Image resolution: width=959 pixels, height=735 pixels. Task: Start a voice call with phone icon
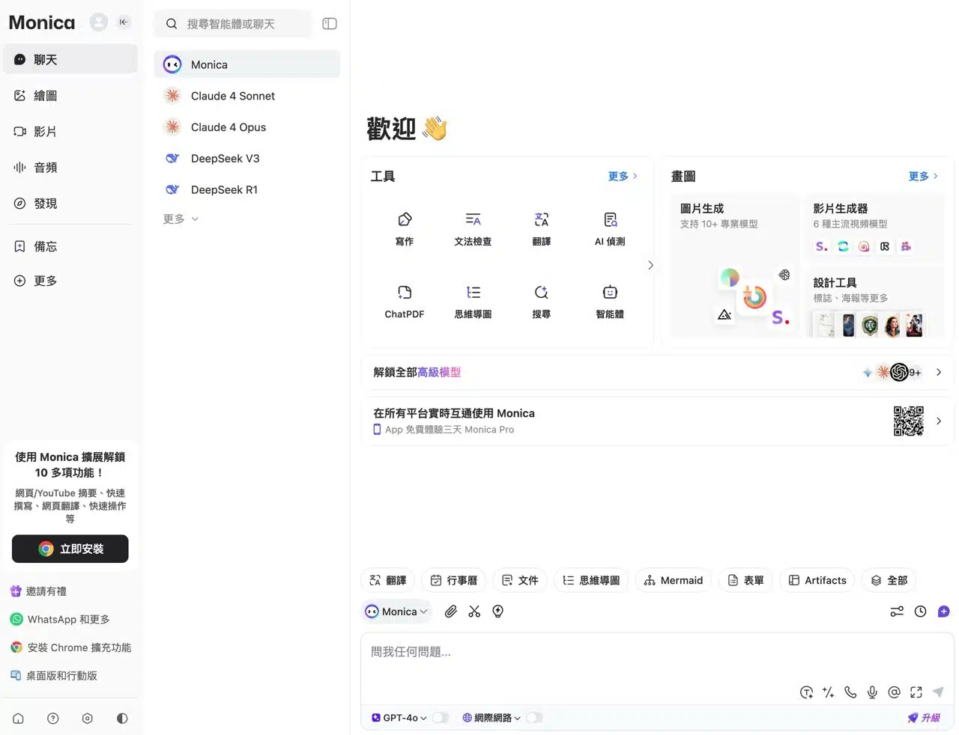tap(850, 692)
